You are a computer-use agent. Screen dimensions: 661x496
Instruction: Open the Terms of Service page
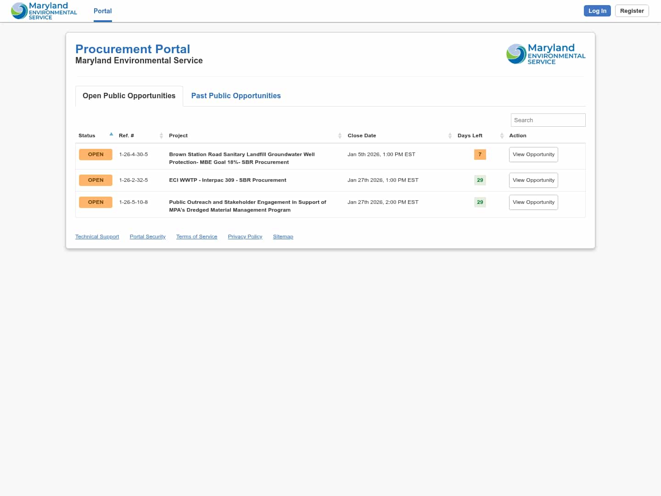click(196, 237)
